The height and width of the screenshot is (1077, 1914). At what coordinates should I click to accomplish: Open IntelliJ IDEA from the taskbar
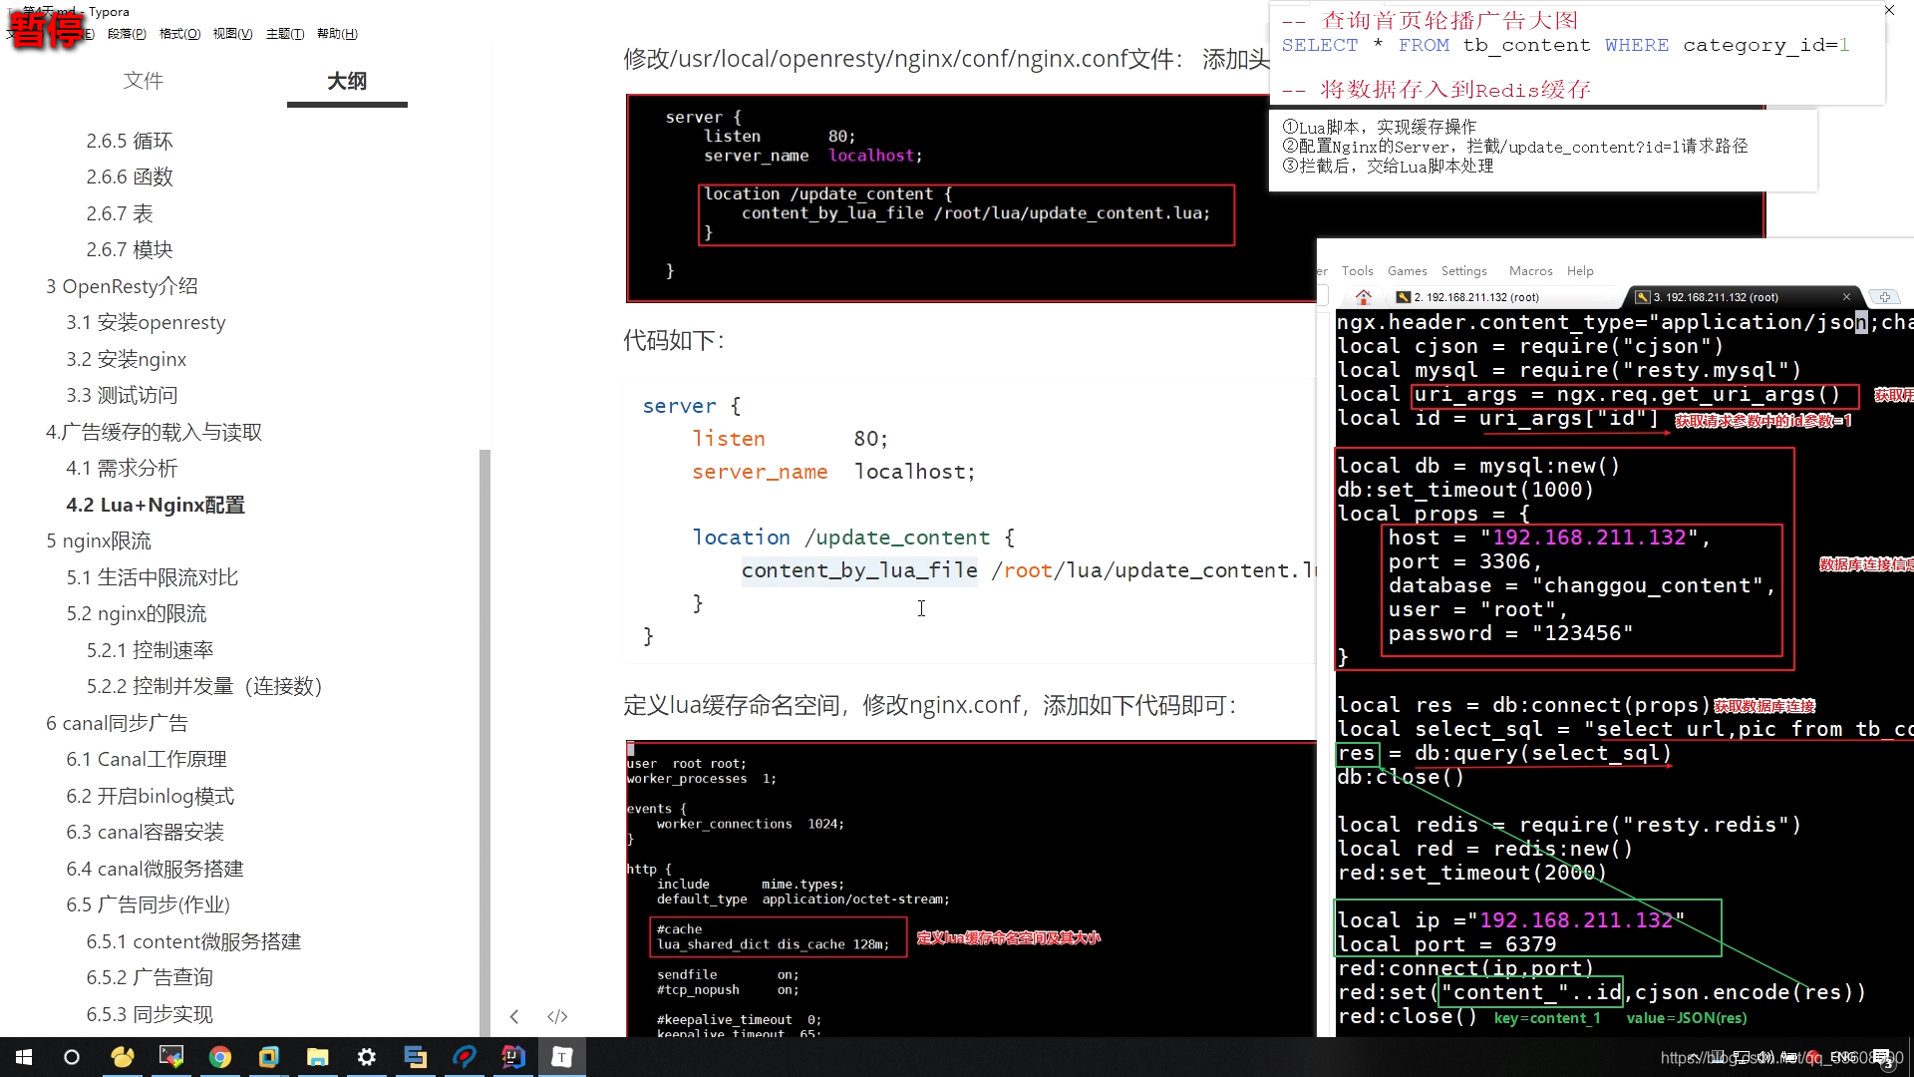(x=513, y=1057)
